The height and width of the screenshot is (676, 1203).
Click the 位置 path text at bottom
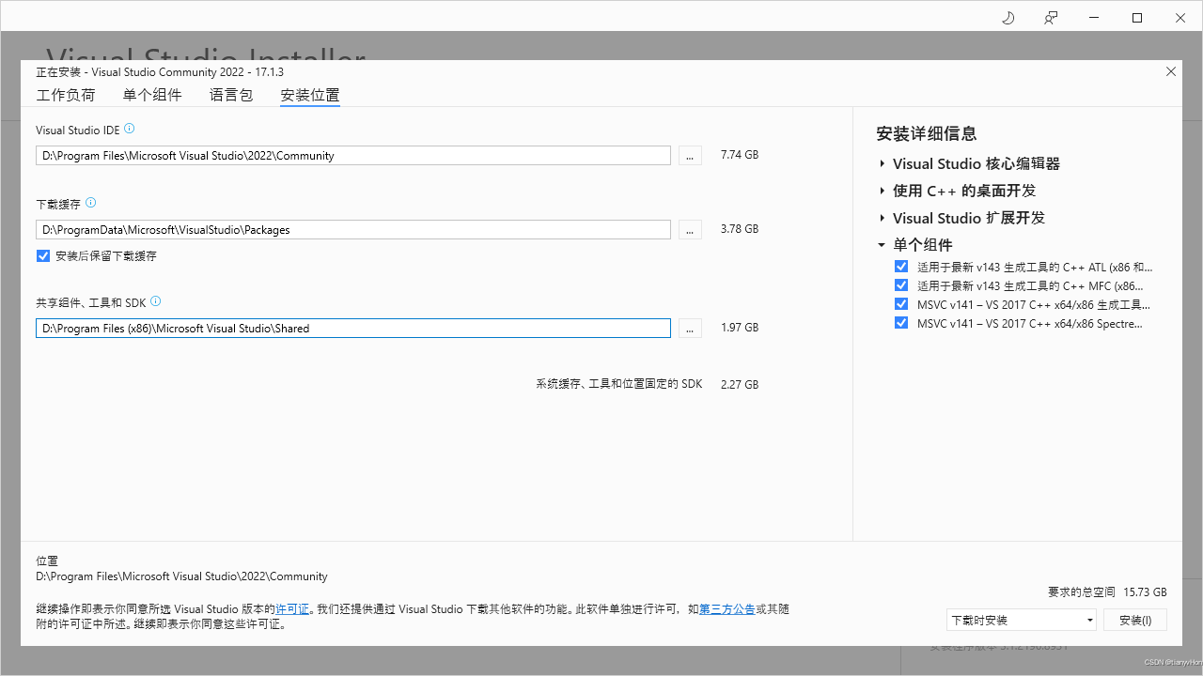[181, 576]
